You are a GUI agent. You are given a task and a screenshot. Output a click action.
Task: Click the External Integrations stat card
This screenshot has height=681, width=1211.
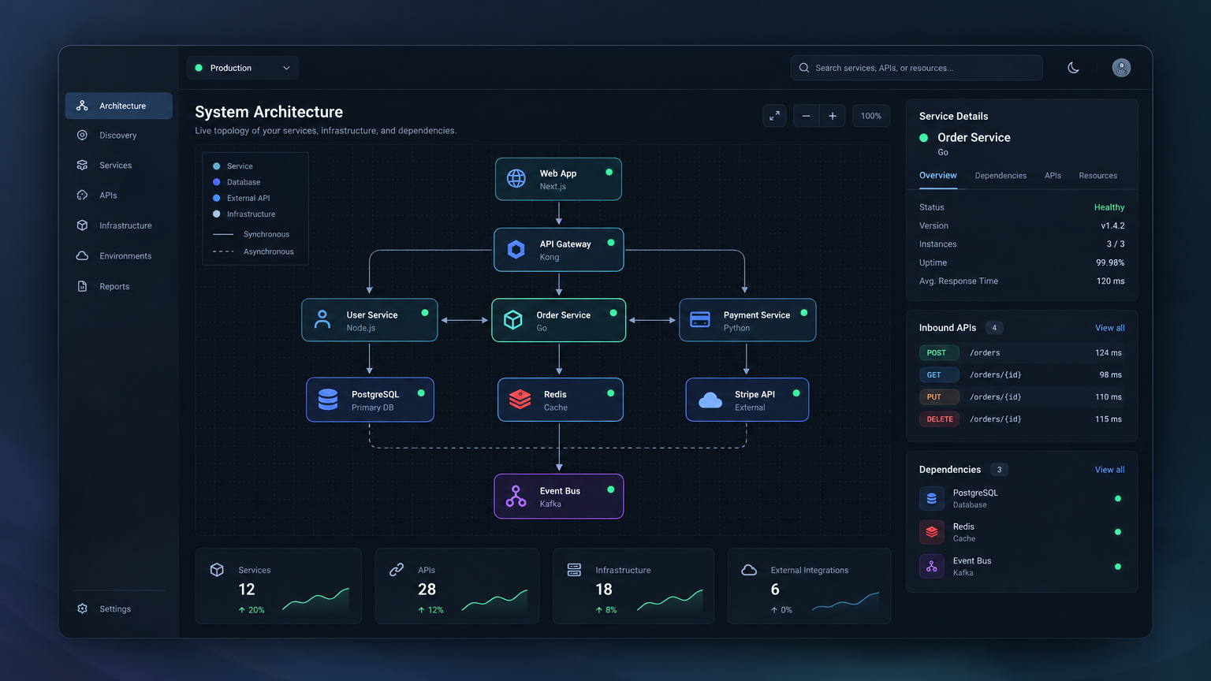tap(809, 586)
